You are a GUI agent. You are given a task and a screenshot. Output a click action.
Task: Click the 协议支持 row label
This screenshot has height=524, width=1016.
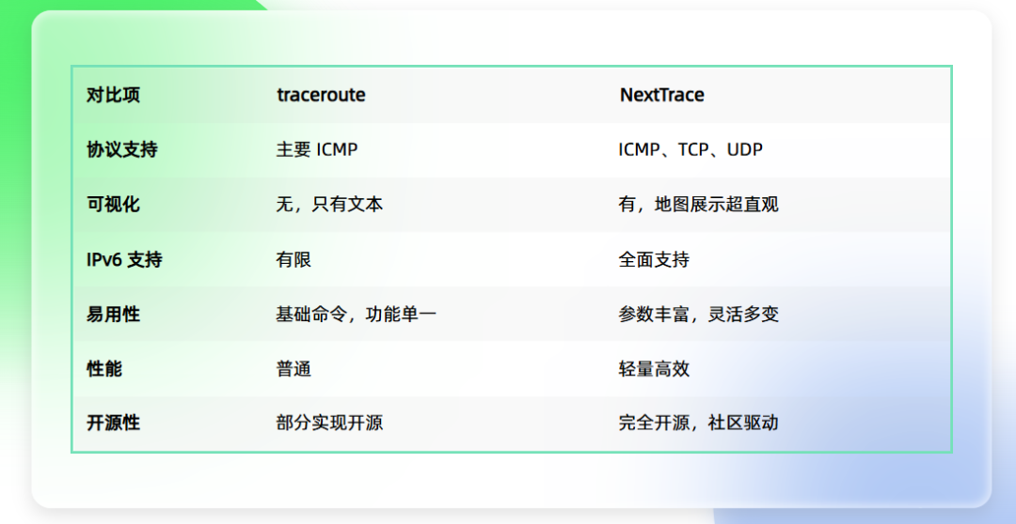coord(121,150)
